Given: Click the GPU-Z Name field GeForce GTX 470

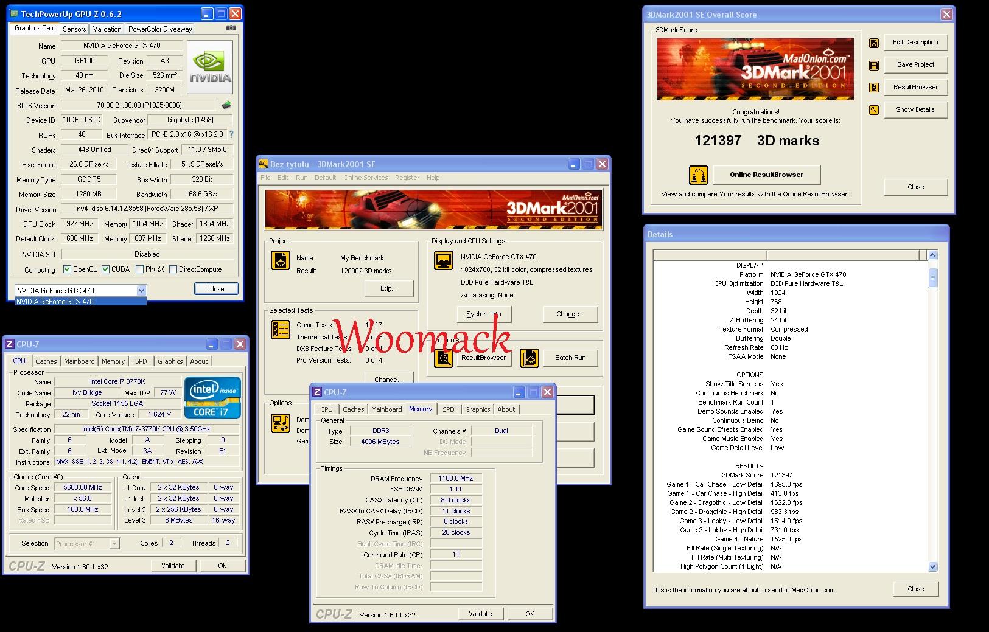Looking at the screenshot, I should coord(122,46).
